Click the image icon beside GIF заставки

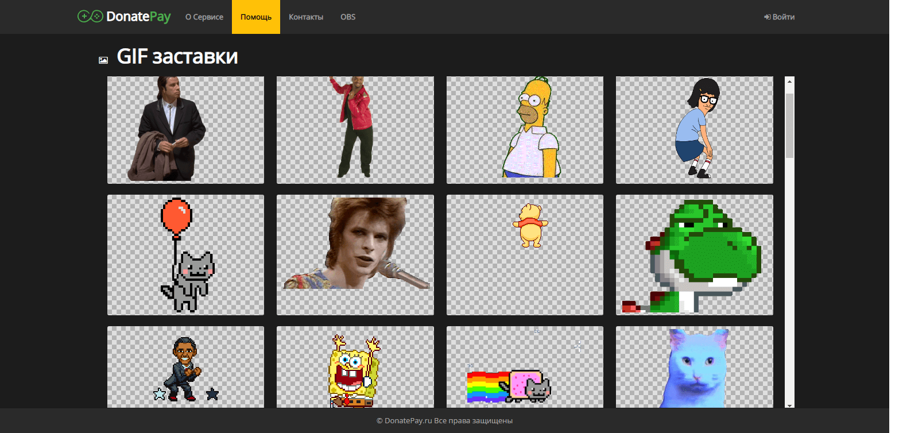click(x=103, y=60)
